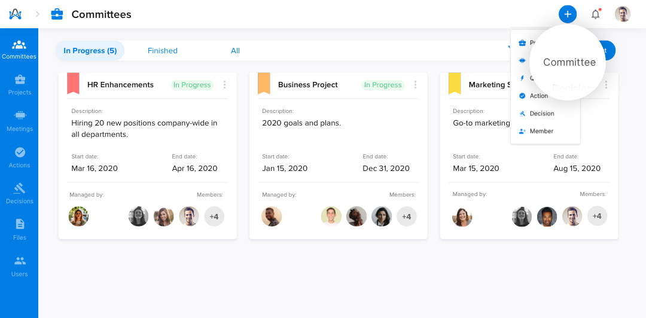Go to Projects in the sidebar

19,85
